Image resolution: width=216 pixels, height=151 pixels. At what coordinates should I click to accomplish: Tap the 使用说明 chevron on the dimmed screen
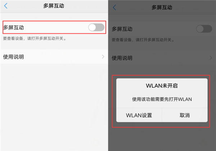tap(211, 58)
